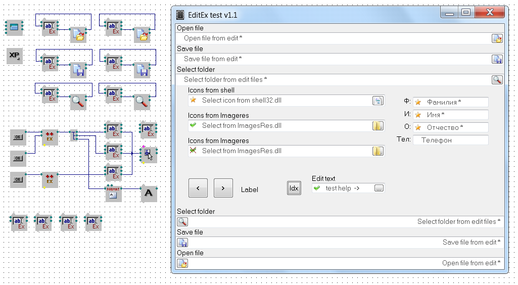Click folder button in crossed-out ImagesRes.dll row
Image resolution: width=518 pixels, height=285 pixels.
(378, 151)
